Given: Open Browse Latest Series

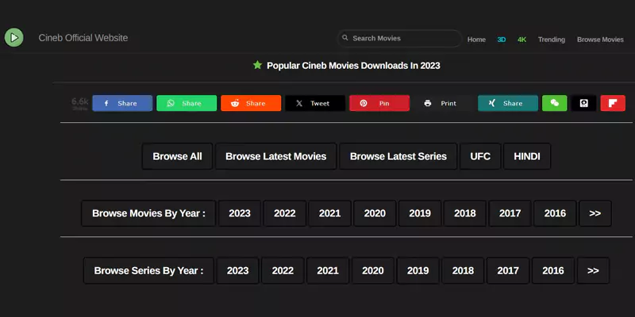Looking at the screenshot, I should tap(398, 156).
